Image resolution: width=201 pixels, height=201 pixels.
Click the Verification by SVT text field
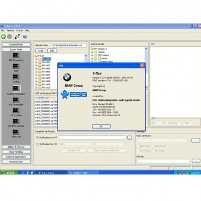92,137
